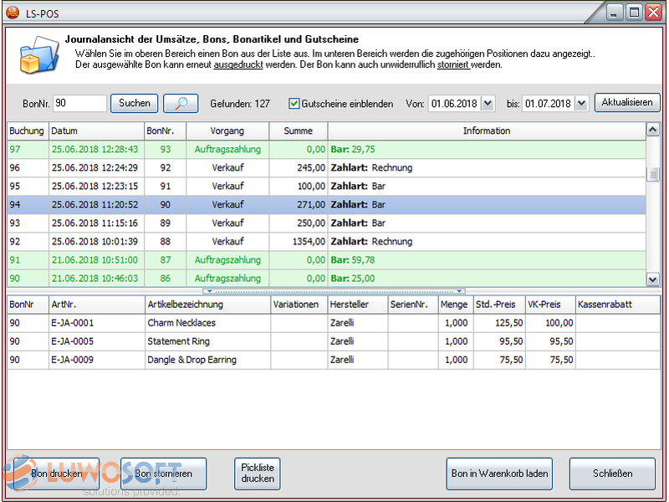Sort by the Summe column header

(x=298, y=131)
